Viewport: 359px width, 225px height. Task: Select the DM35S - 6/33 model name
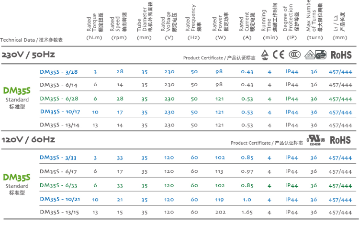coord(58,185)
